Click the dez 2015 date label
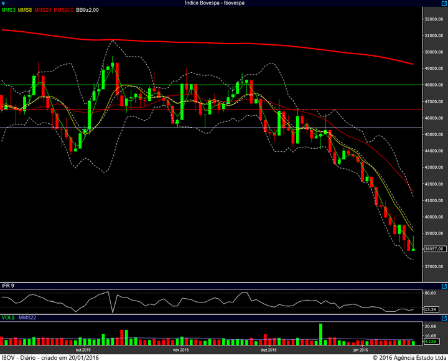 (x=269, y=350)
